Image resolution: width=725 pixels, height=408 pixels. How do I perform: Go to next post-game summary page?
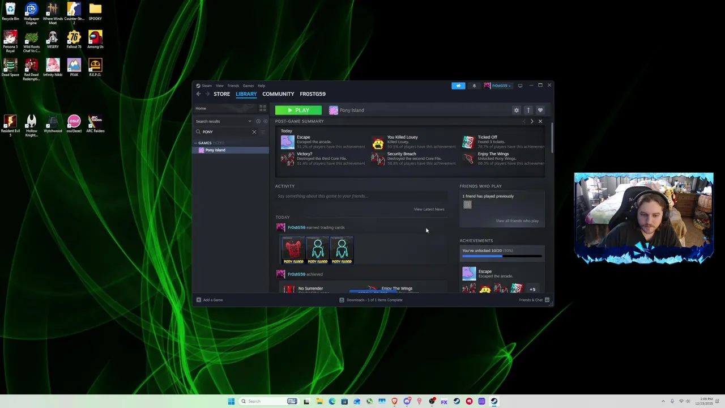[531, 121]
